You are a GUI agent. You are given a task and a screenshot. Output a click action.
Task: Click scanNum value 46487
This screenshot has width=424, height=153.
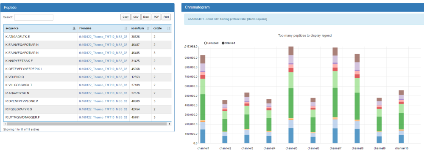(x=136, y=45)
